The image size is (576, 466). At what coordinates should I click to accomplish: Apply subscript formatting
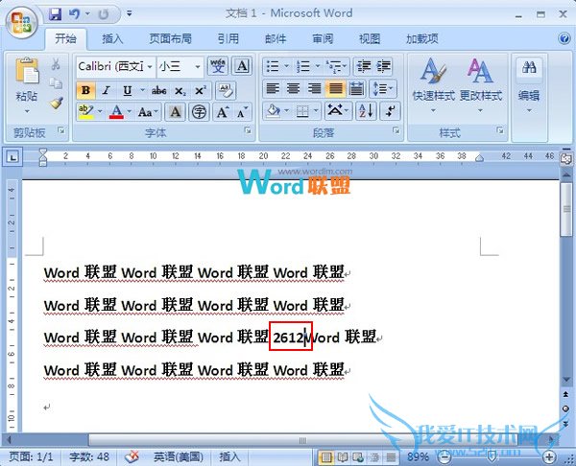tap(180, 90)
